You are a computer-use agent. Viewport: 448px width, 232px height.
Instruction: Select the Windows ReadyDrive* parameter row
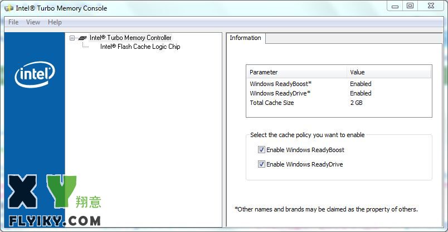coord(339,93)
